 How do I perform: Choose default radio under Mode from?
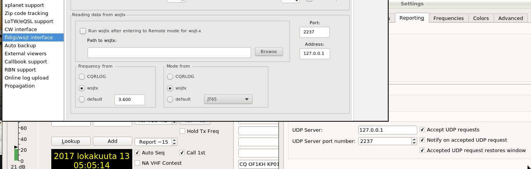point(170,99)
